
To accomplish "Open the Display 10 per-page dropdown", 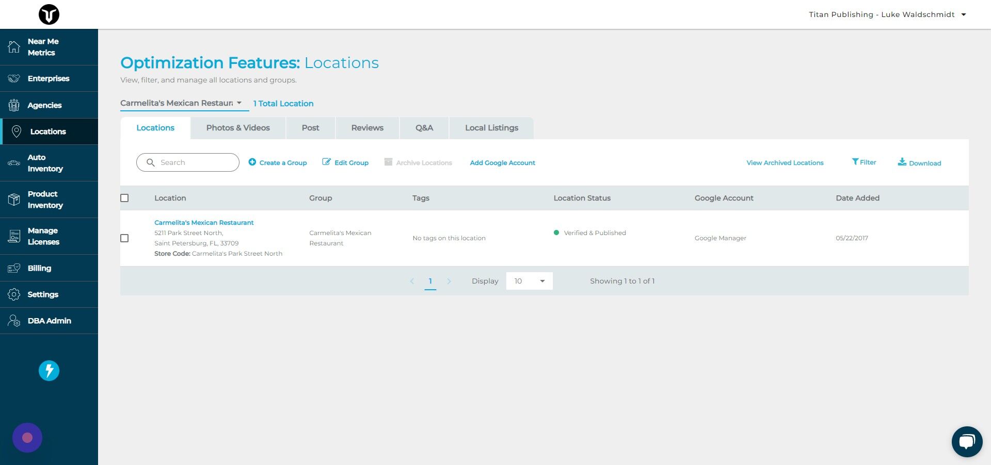I will 529,281.
